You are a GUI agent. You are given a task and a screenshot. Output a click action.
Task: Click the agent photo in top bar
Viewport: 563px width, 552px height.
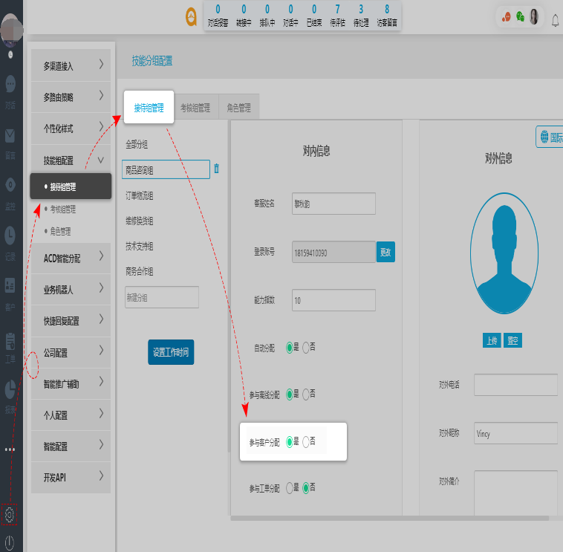[x=534, y=16]
